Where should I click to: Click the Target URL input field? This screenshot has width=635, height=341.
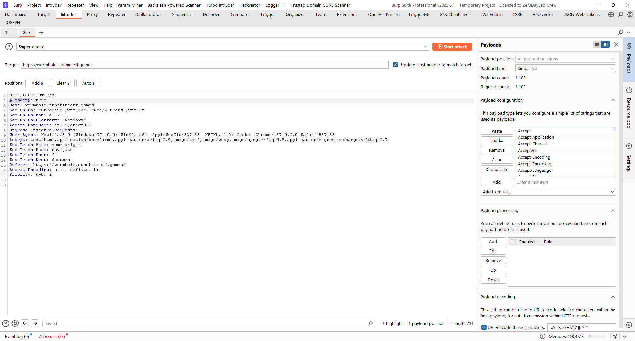[204, 65]
